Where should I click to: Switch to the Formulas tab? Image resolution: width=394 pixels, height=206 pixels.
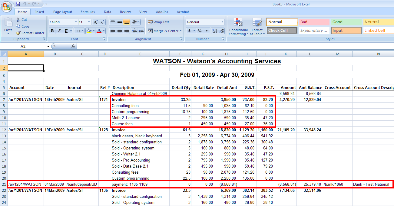(x=88, y=12)
